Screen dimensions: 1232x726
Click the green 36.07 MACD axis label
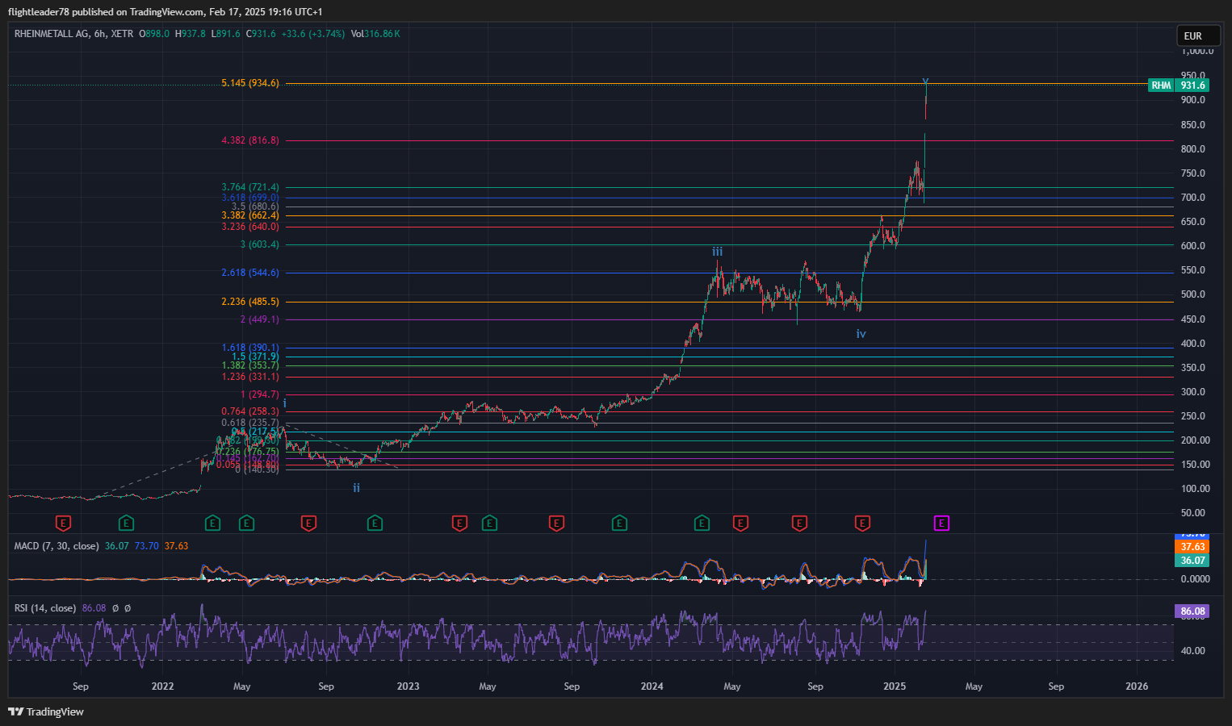(1192, 561)
